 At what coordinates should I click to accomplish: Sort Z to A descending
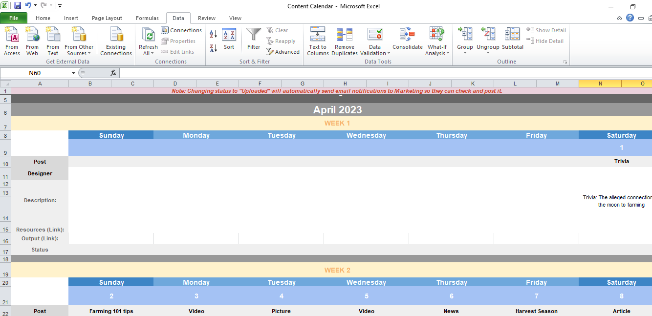(x=214, y=48)
